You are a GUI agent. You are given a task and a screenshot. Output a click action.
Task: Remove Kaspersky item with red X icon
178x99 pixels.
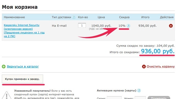click(x=171, y=26)
